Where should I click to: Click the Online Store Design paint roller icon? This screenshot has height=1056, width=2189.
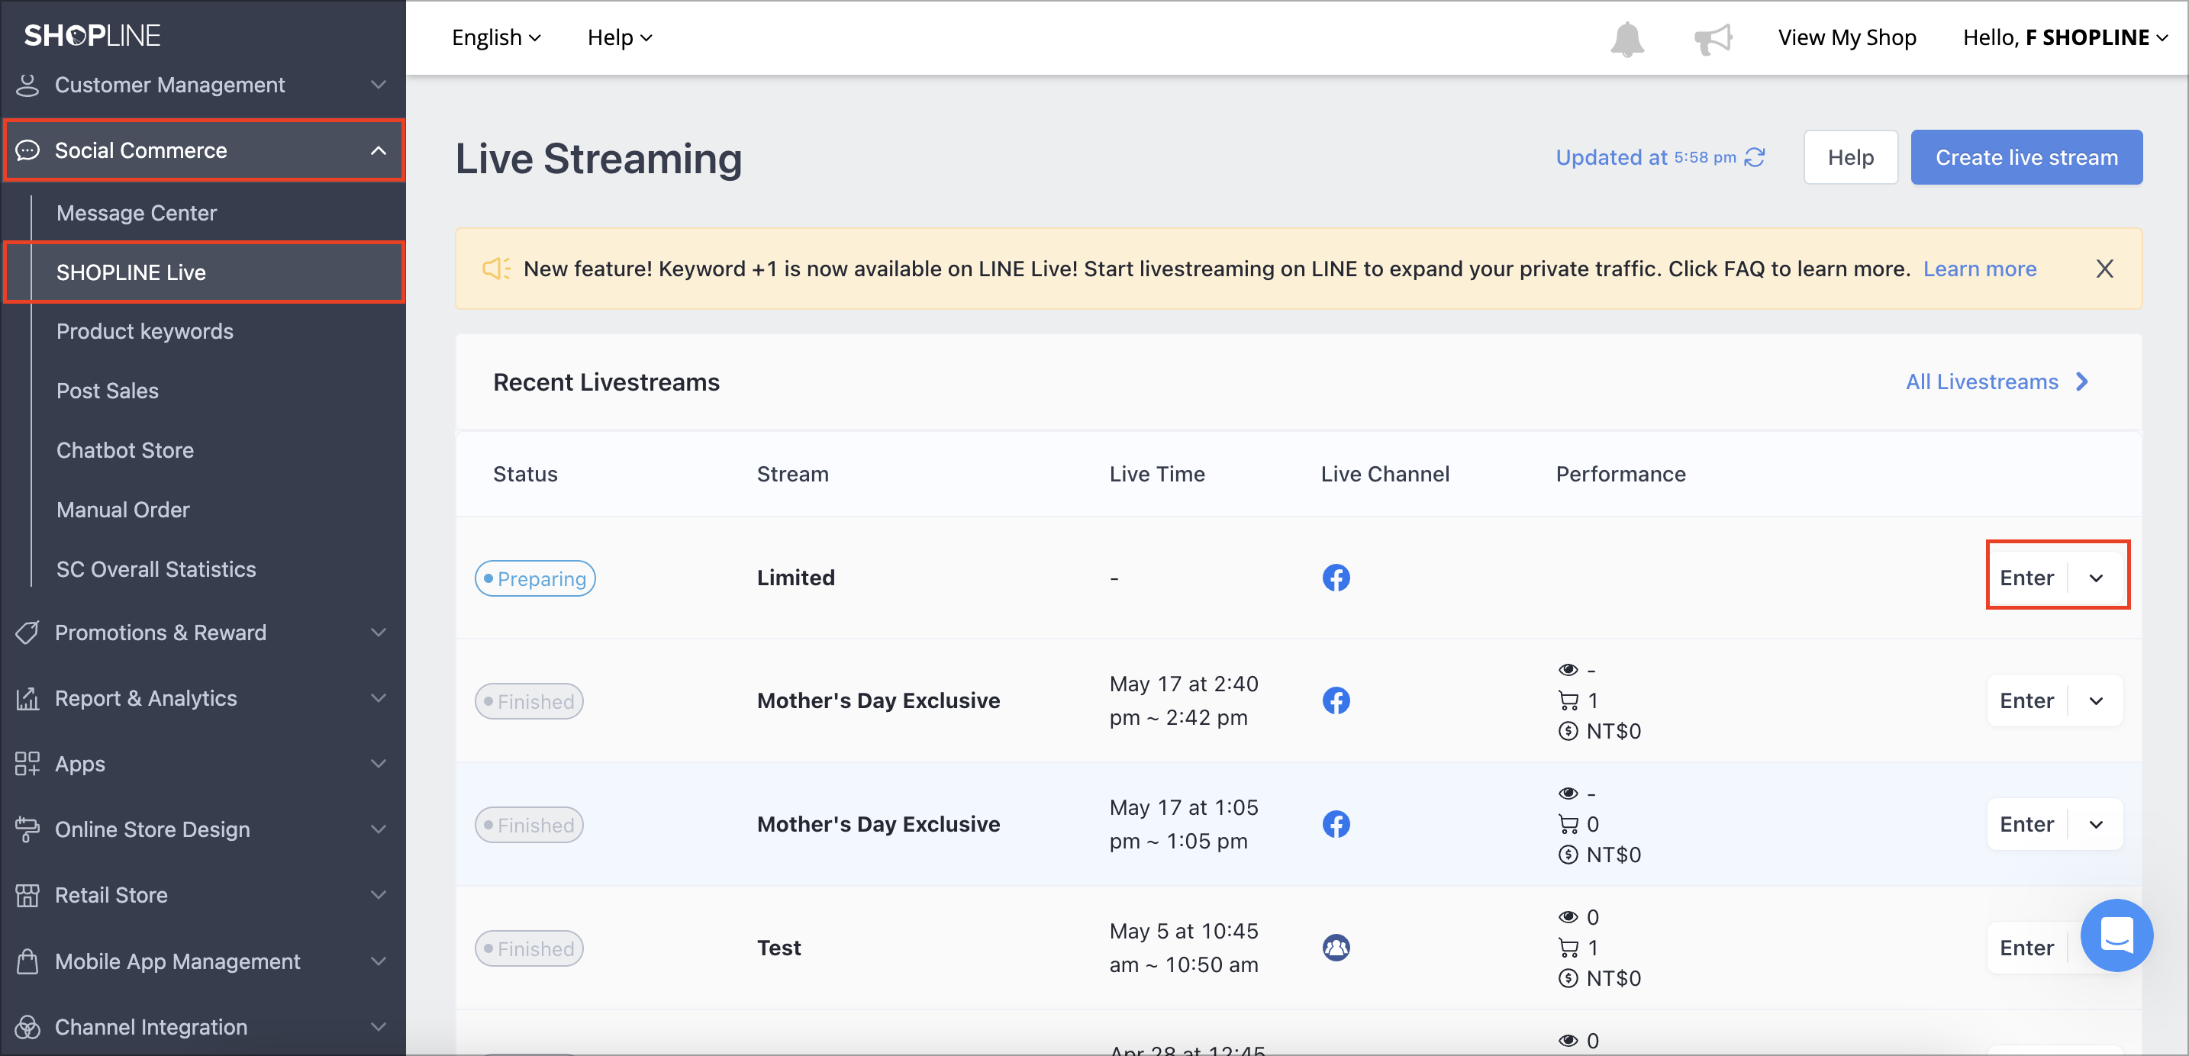(27, 829)
